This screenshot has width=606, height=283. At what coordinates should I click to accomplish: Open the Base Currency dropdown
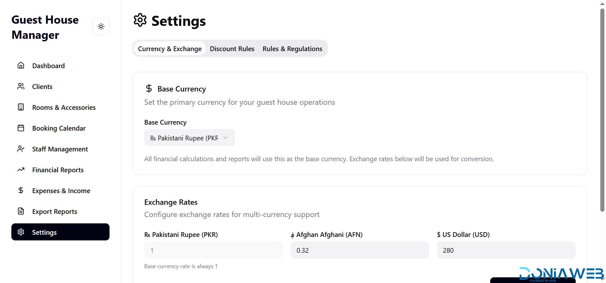pyautogui.click(x=184, y=138)
